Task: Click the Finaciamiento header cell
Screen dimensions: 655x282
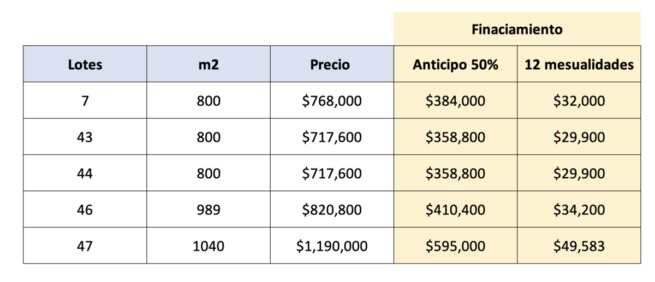Action: point(516,29)
